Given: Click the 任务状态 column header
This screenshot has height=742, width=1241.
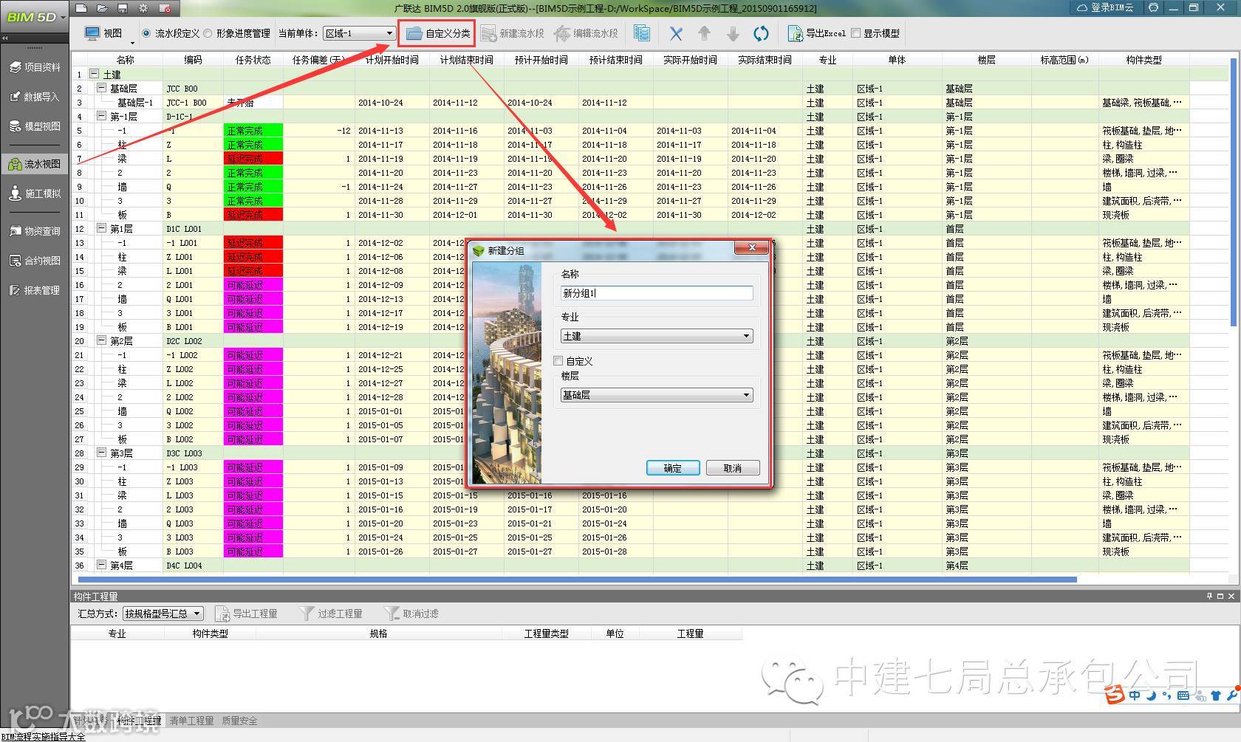Looking at the screenshot, I should pos(253,60).
